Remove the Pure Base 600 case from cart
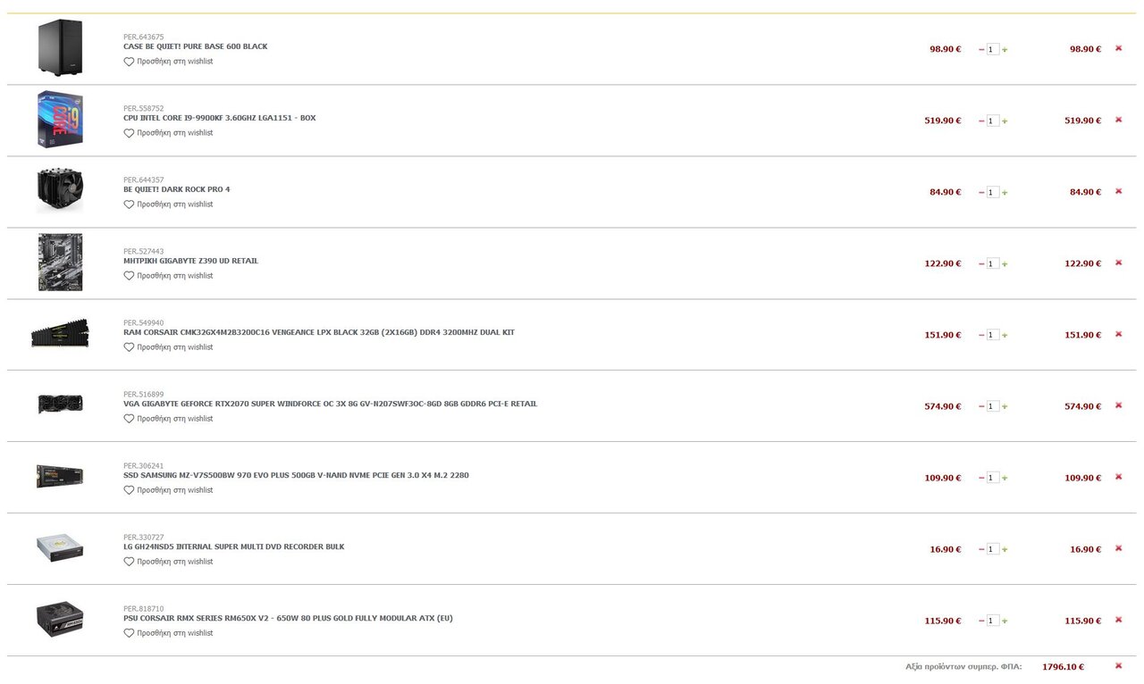The height and width of the screenshot is (684, 1144). (x=1118, y=48)
